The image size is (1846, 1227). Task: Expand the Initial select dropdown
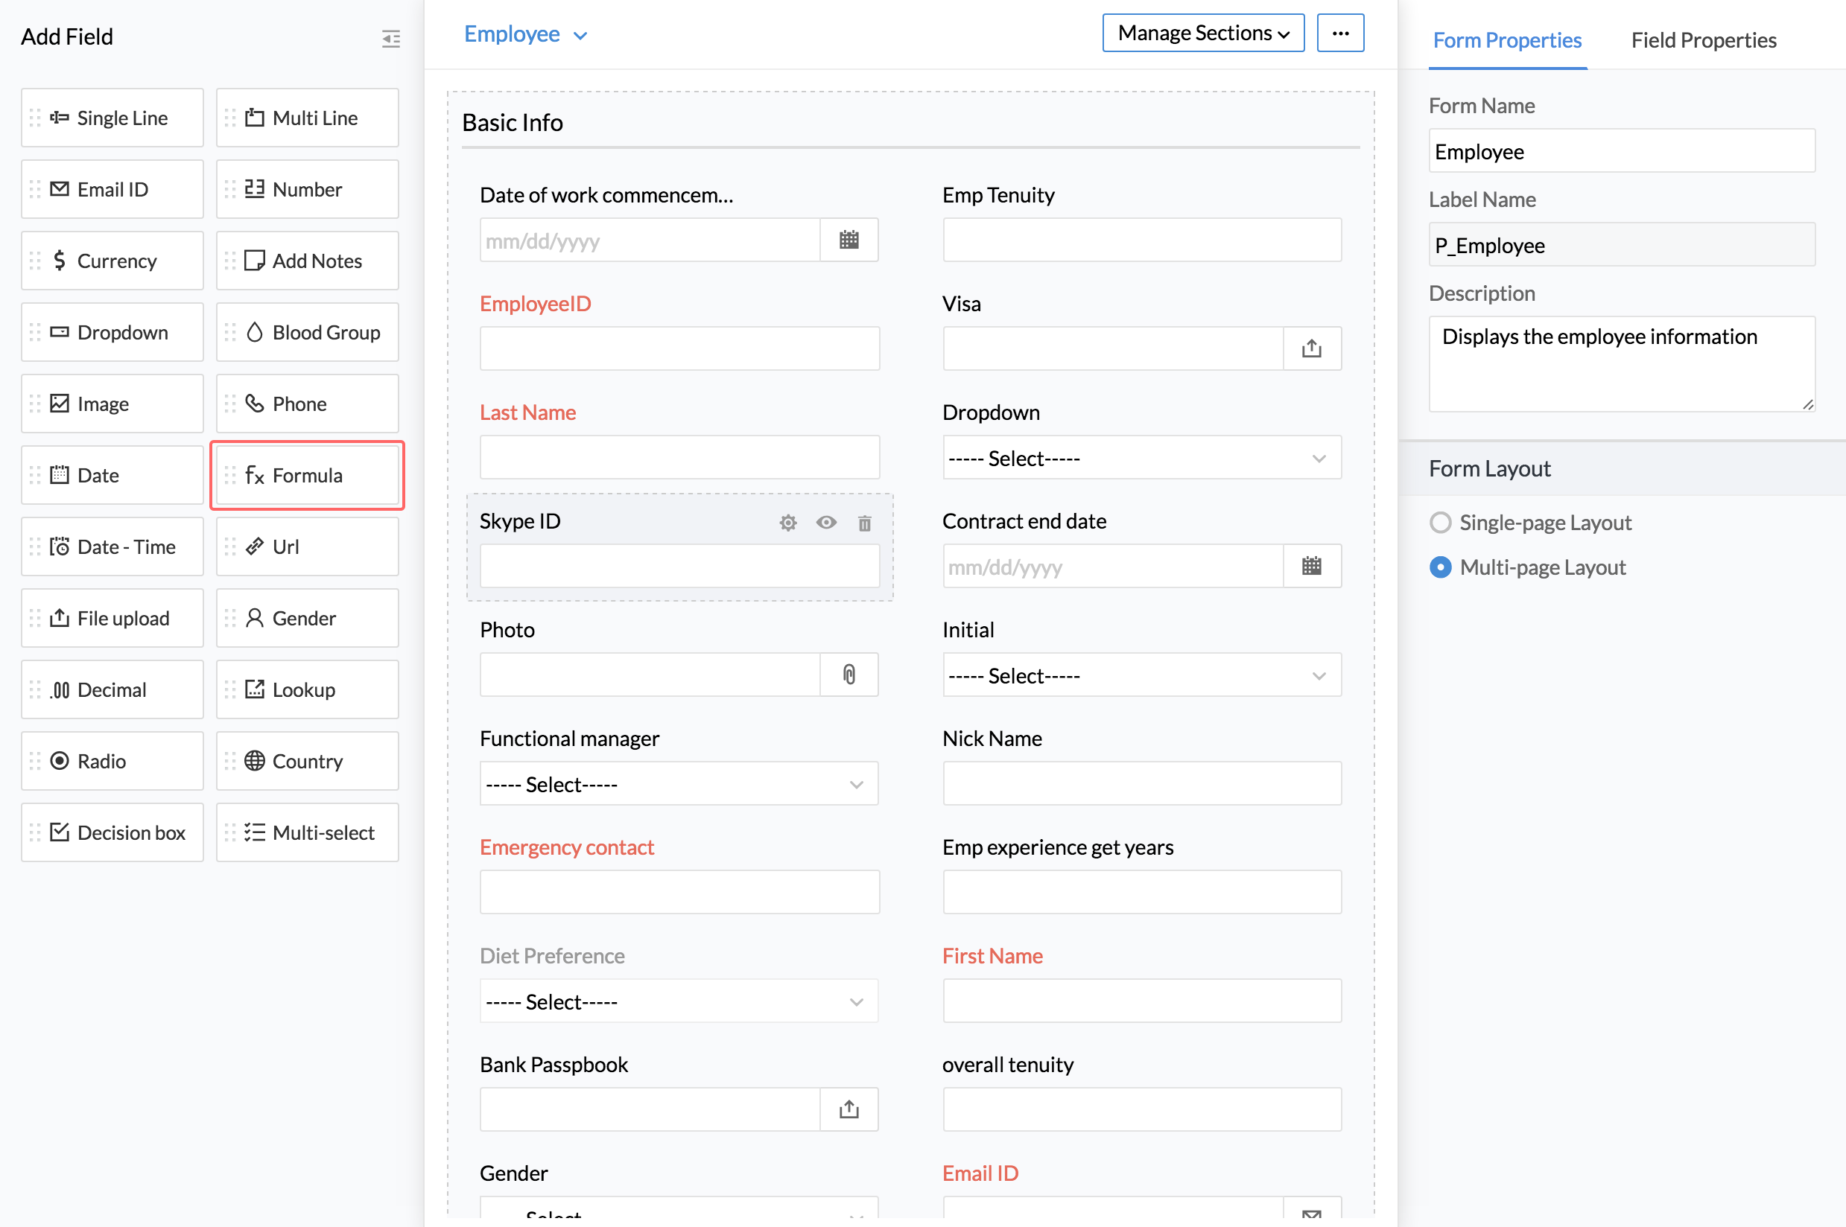pos(1141,675)
